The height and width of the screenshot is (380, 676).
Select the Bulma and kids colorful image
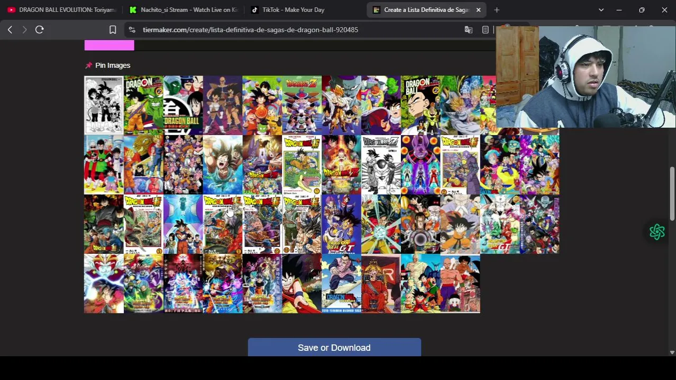[x=500, y=165]
